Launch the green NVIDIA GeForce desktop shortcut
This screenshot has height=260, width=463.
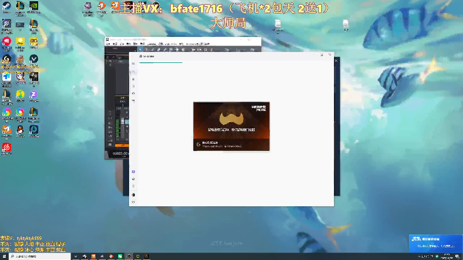pyautogui.click(x=34, y=6)
